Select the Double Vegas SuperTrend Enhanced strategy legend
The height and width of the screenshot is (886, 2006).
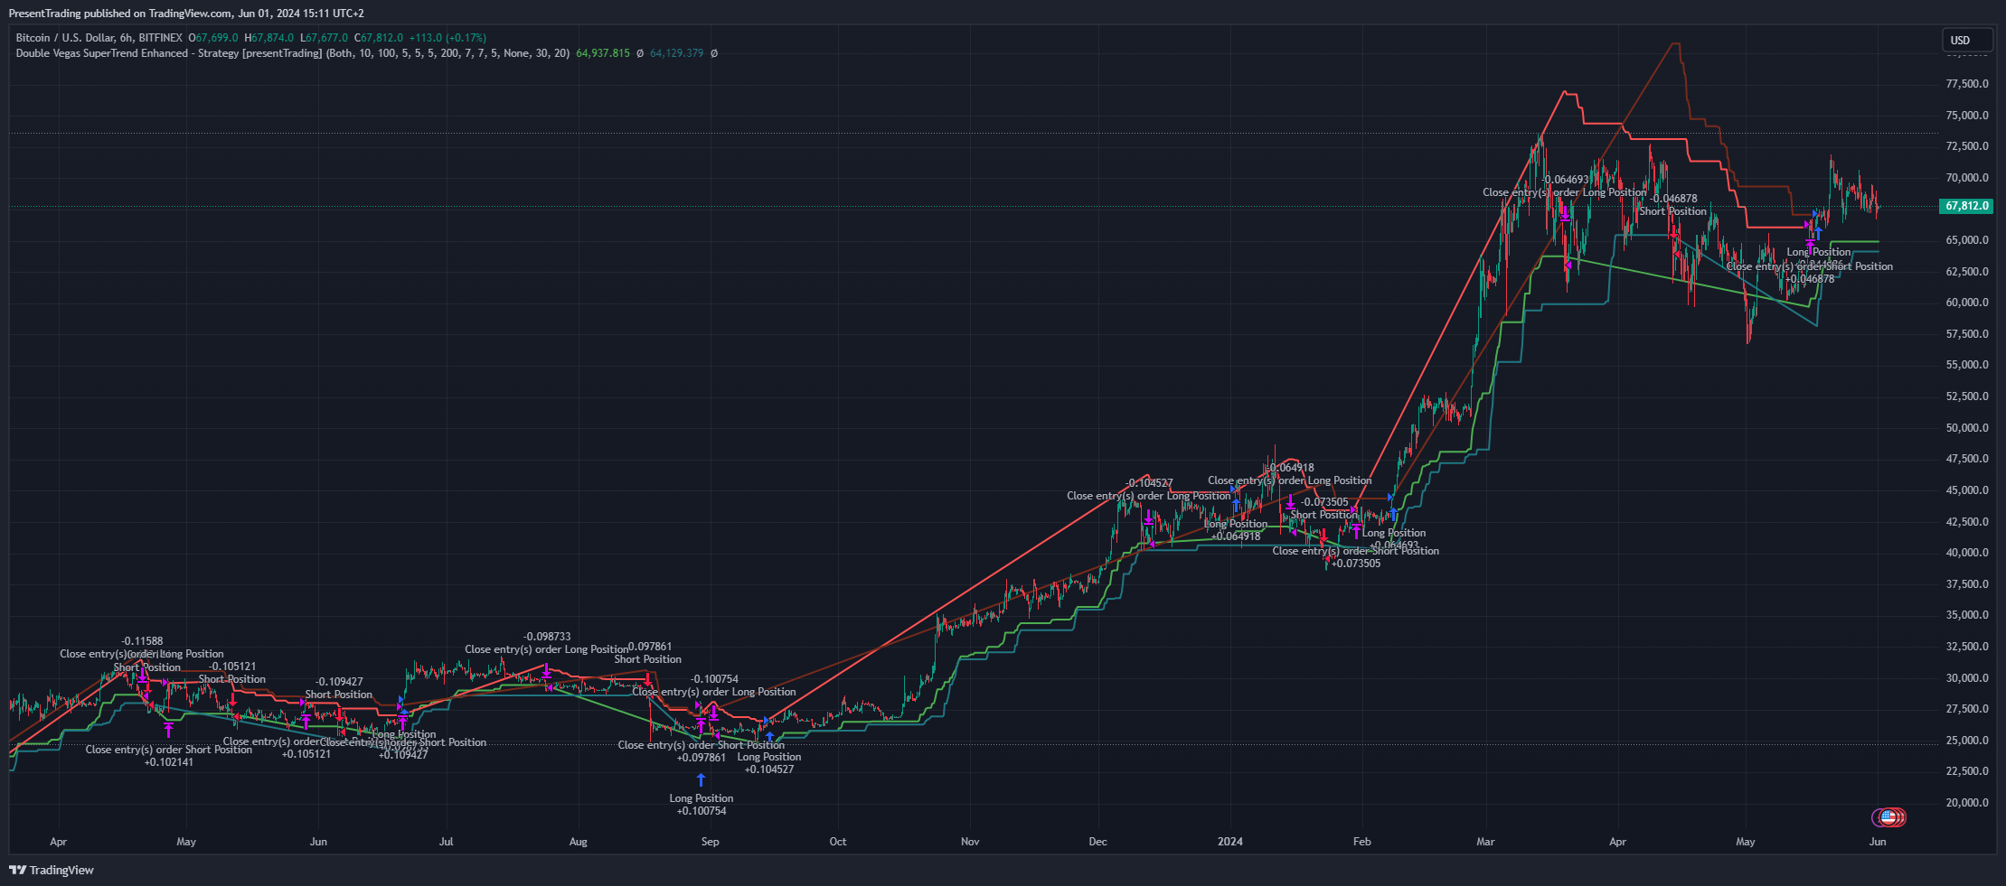coord(293,53)
